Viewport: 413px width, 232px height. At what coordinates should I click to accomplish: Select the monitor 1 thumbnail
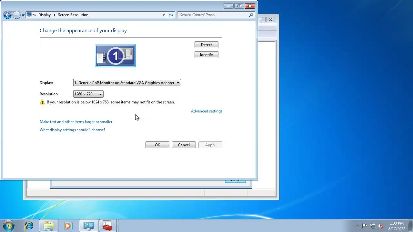[116, 56]
